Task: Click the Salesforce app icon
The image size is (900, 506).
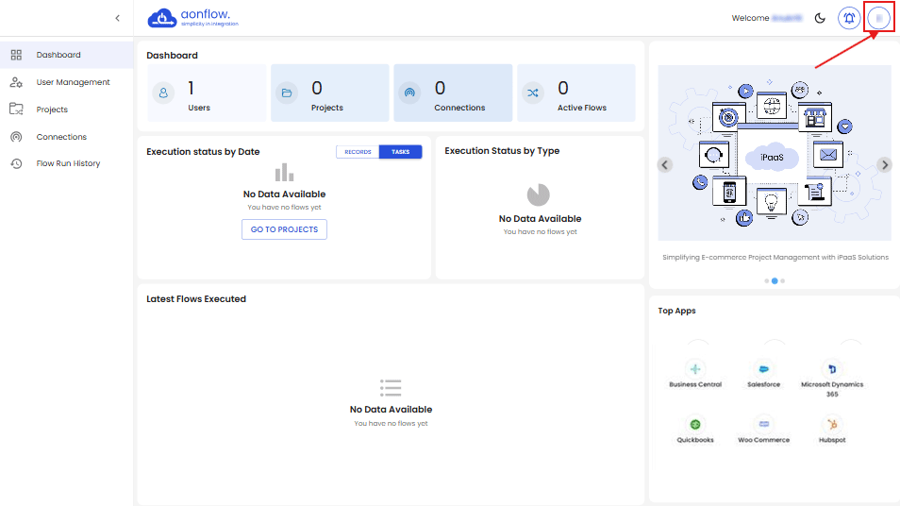Action: (x=763, y=369)
